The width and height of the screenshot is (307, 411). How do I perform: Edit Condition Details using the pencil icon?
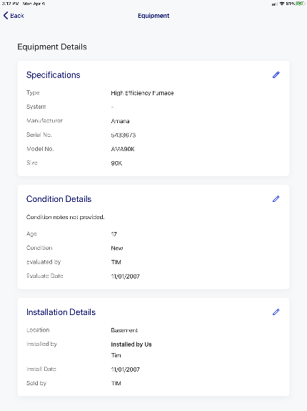pos(276,199)
